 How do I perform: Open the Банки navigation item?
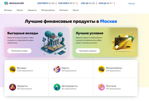coord(76,10)
